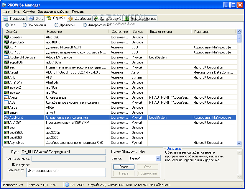Open the Запуск startup type dropdown
Viewport: 245px width, 189px height.
tap(158, 158)
